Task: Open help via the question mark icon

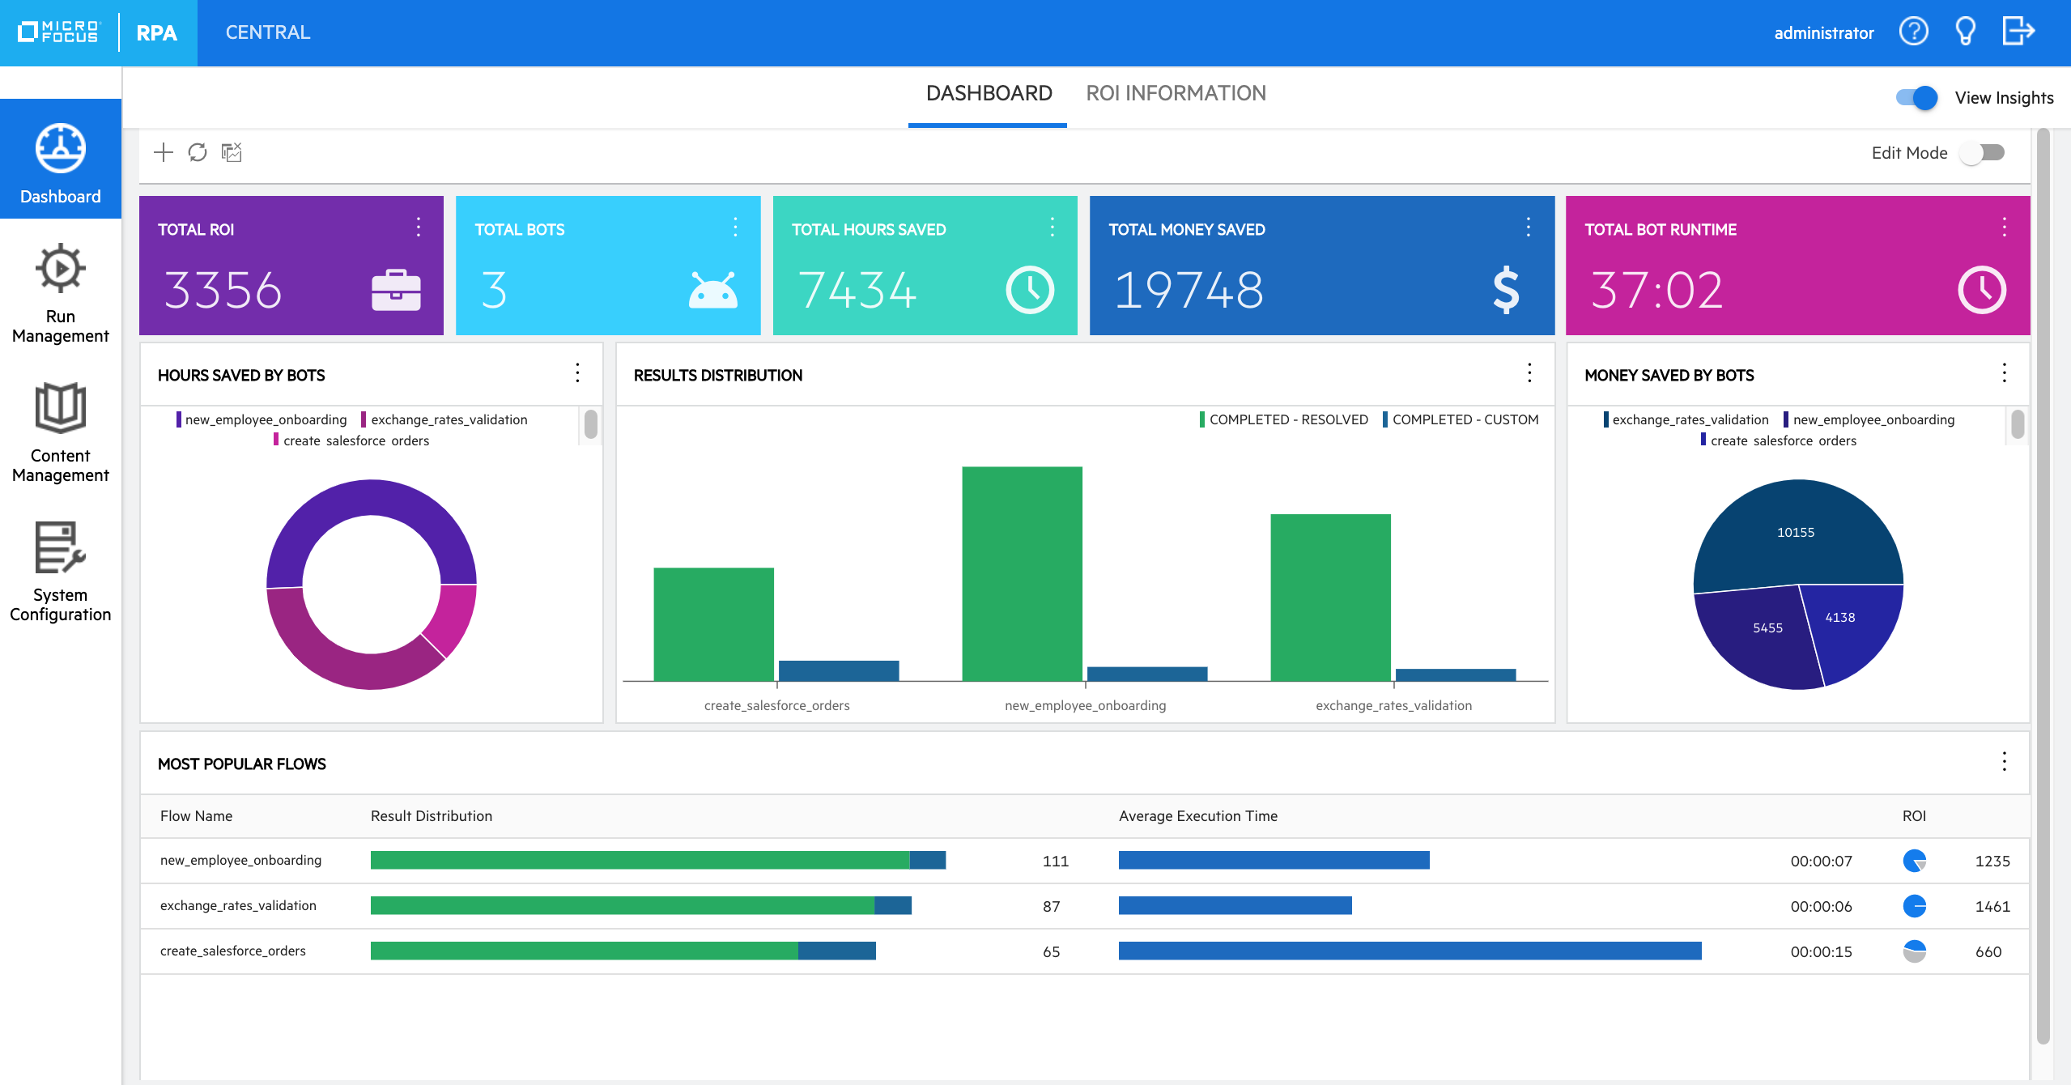Action: tap(1912, 32)
